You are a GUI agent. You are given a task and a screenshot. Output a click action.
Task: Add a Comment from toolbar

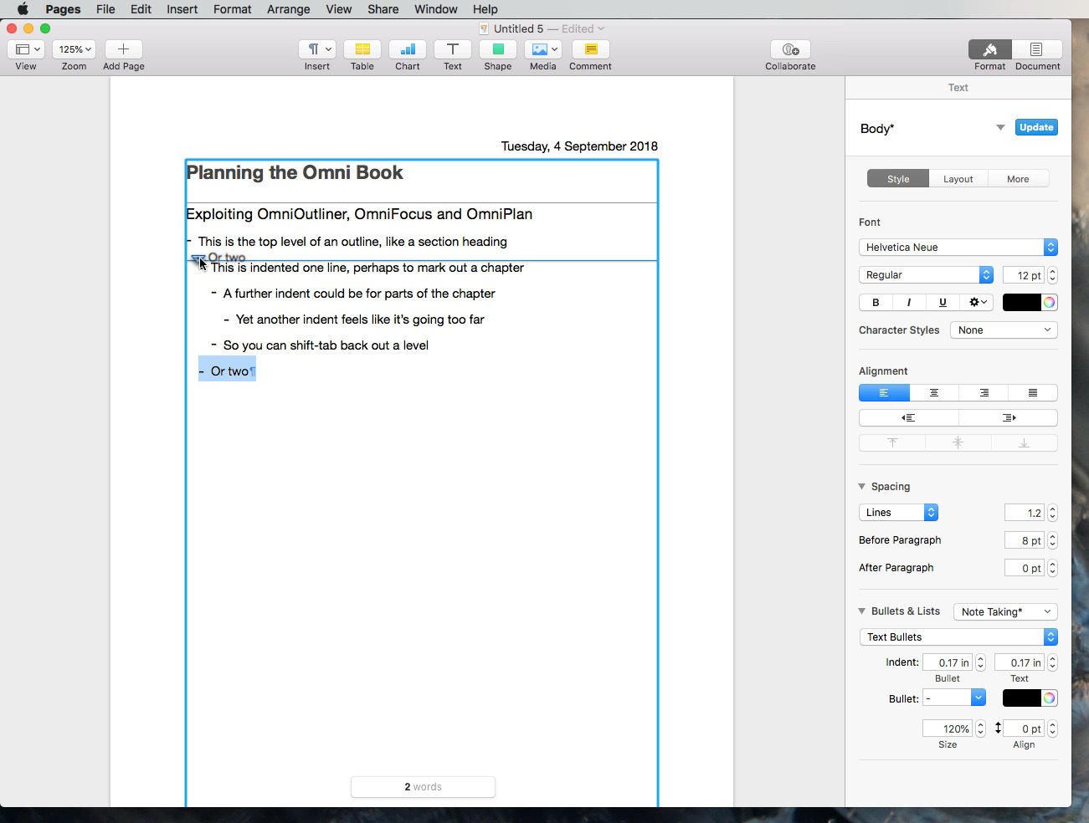tap(591, 49)
